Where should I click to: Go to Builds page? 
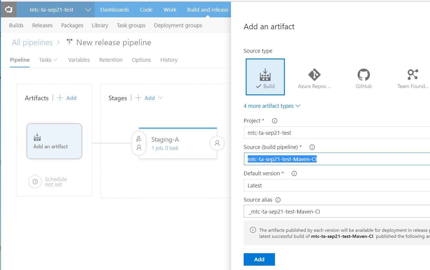click(x=16, y=25)
